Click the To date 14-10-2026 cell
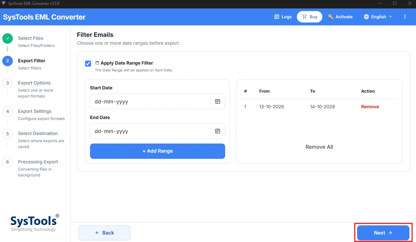416x242 pixels. 323,107
